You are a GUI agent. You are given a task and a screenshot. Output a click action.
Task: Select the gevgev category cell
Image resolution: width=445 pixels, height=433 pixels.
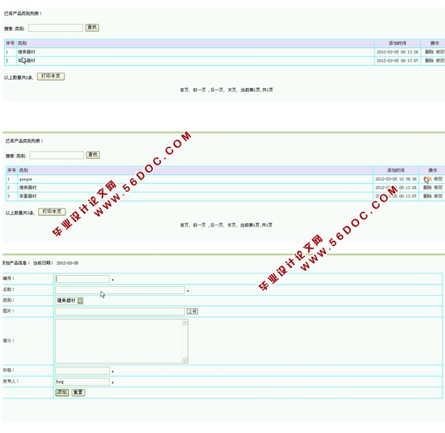pos(195,179)
